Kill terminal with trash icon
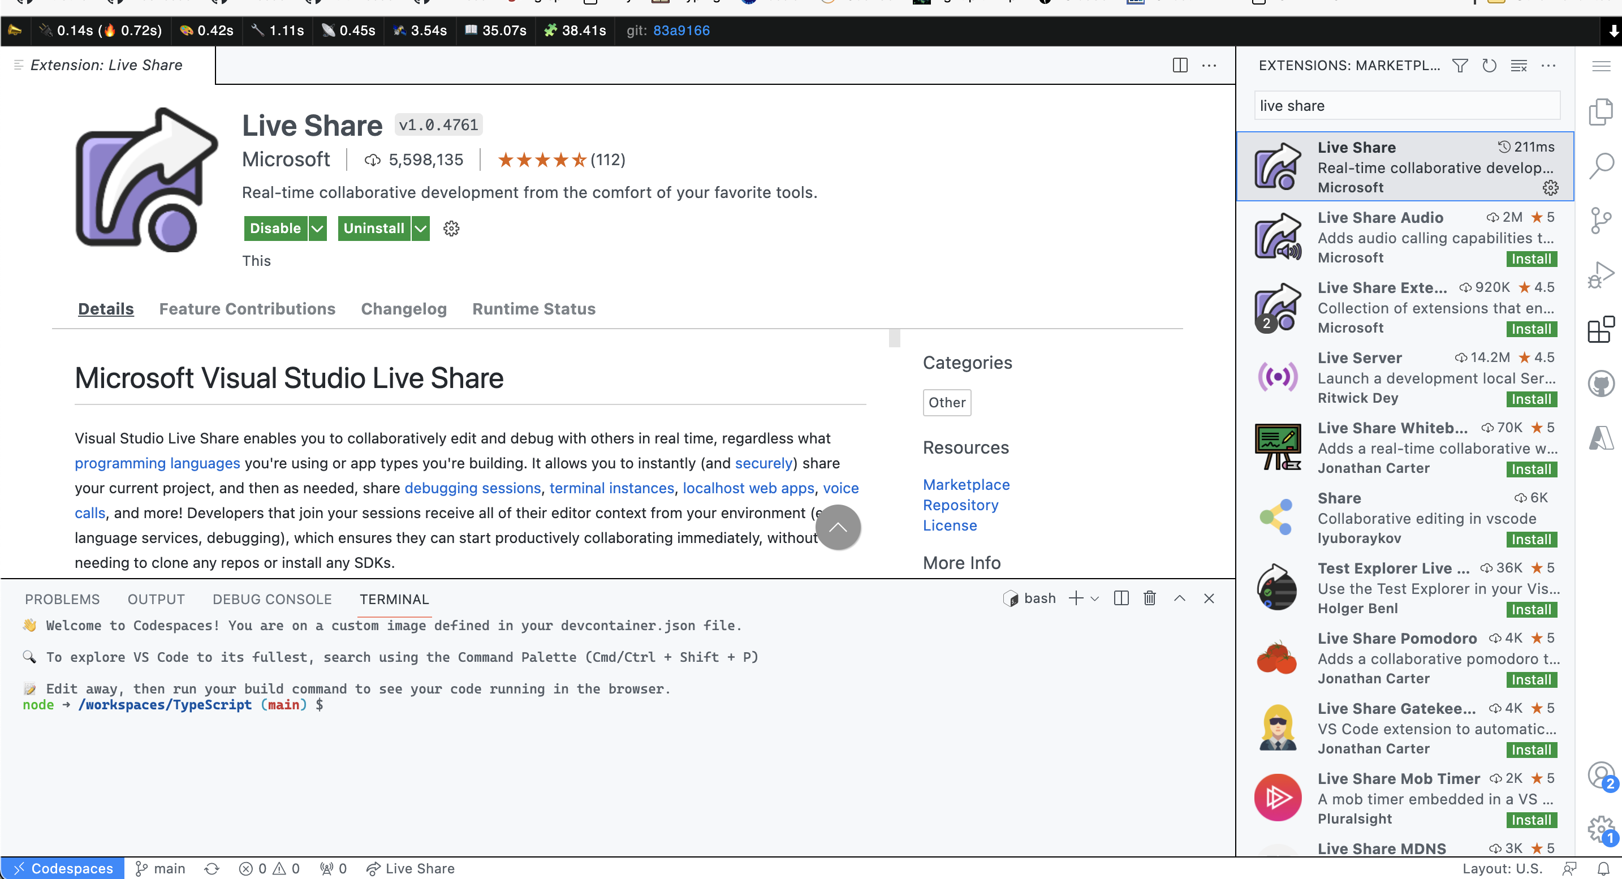 click(x=1149, y=598)
